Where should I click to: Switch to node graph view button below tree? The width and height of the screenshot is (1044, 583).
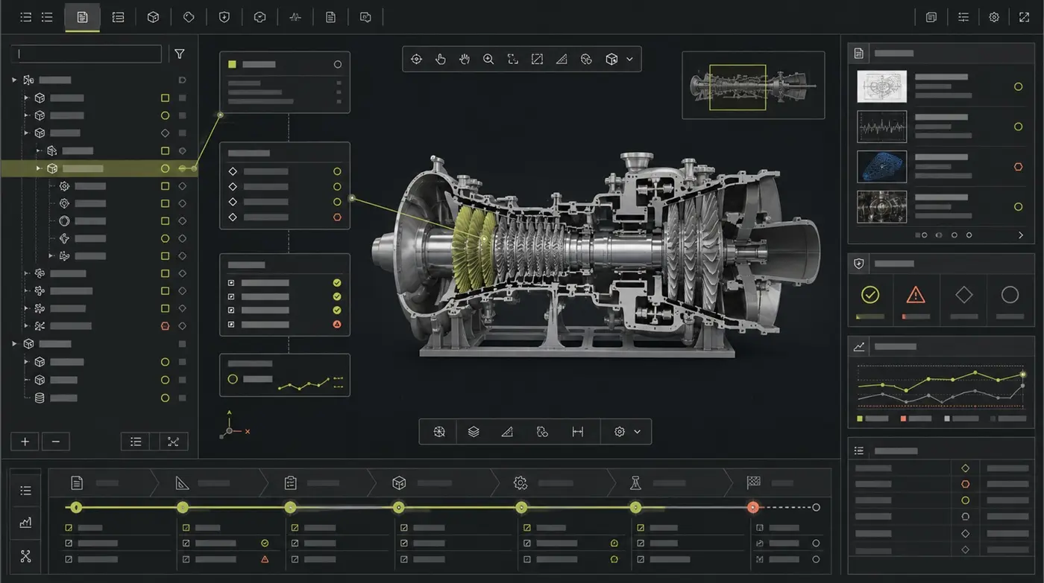[x=173, y=442]
